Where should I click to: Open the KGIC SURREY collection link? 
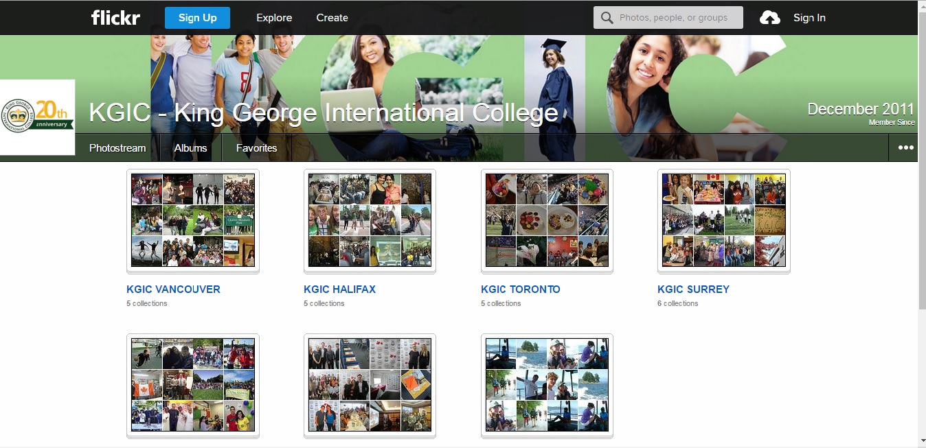click(x=693, y=290)
